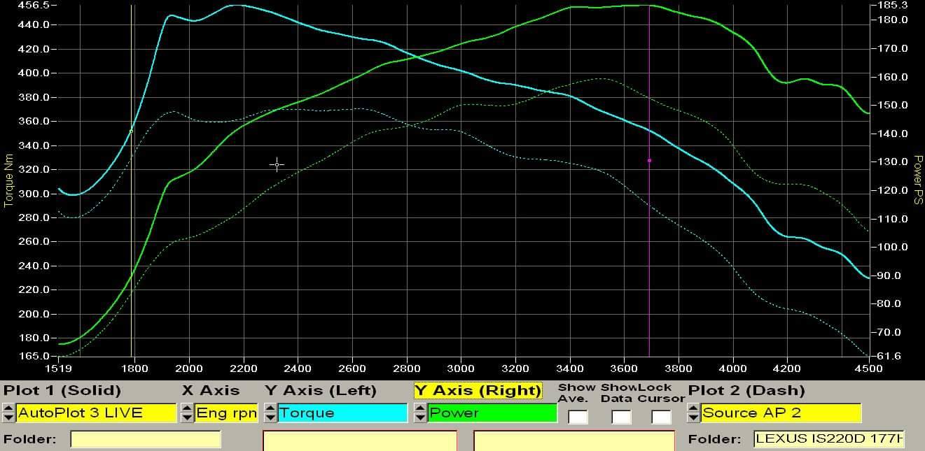
Task: Select the Eng rpm axis field
Action: click(224, 413)
